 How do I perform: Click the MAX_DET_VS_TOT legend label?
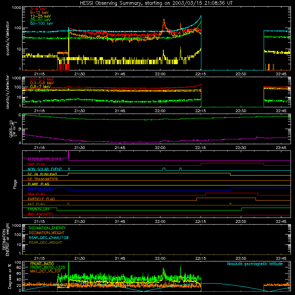(x=46, y=271)
